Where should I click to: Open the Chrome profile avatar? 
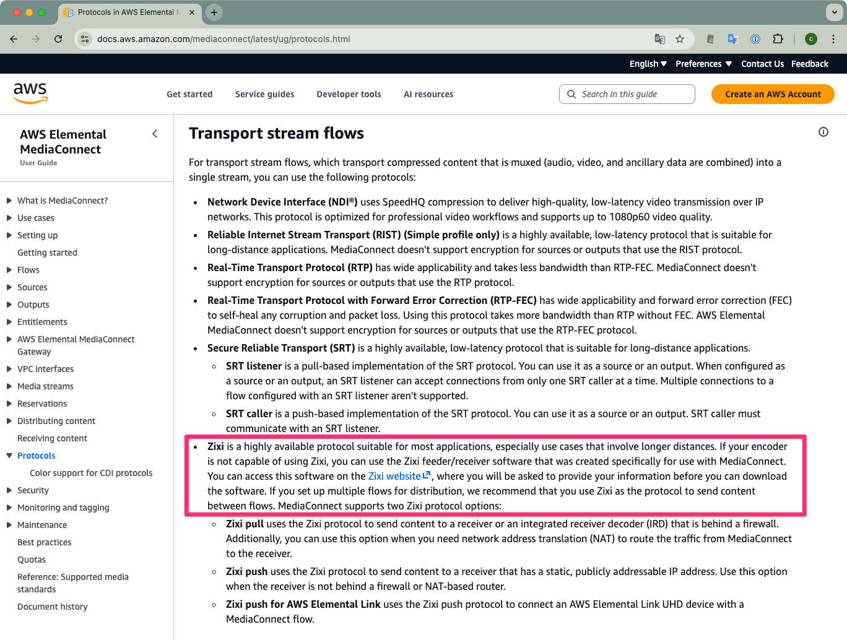pyautogui.click(x=811, y=39)
